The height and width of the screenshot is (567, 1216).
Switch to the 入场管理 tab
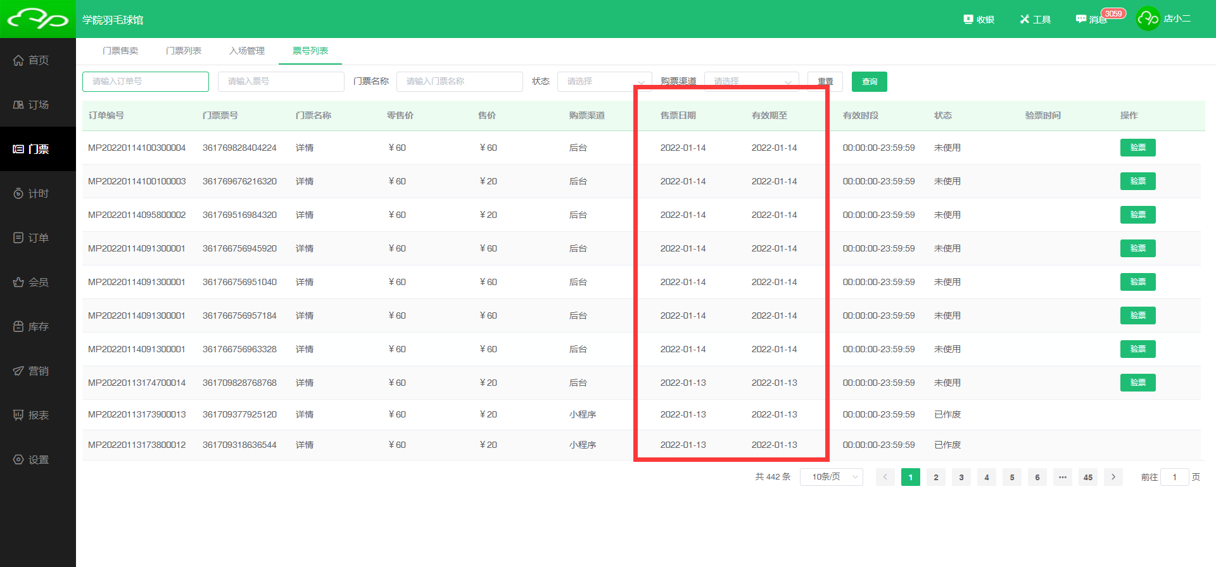pyautogui.click(x=247, y=51)
